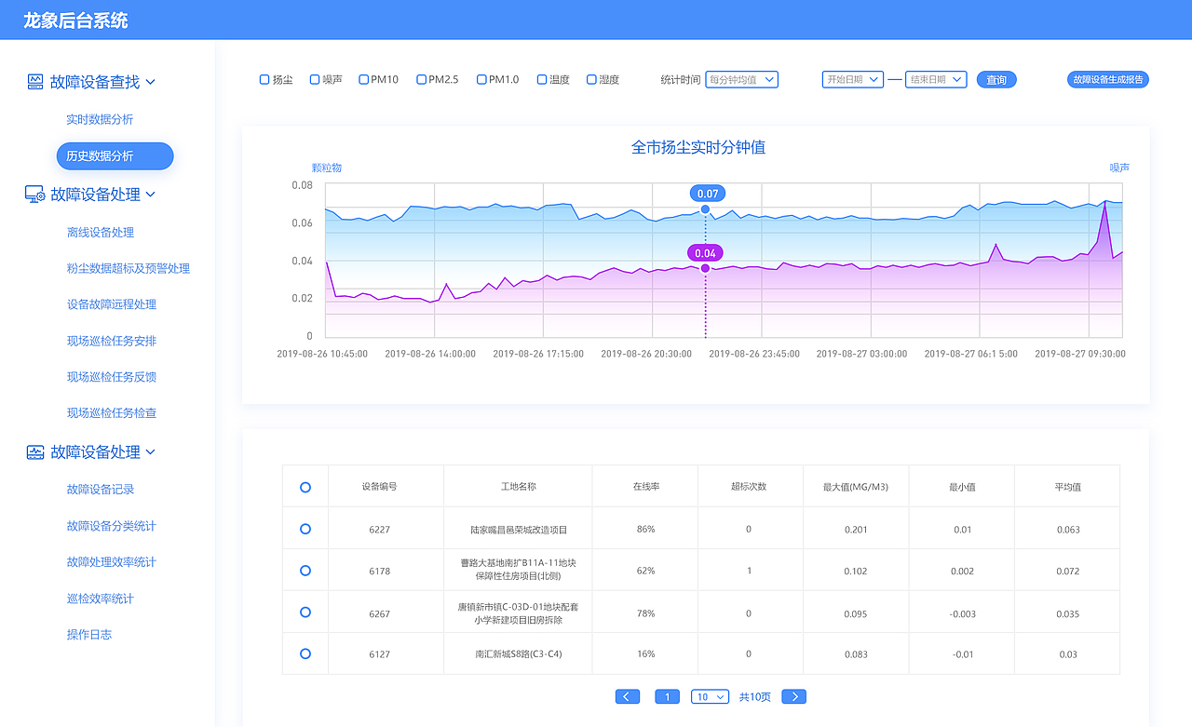1192x727 pixels.
Task: Click the 86% online rate cell
Action: click(645, 529)
